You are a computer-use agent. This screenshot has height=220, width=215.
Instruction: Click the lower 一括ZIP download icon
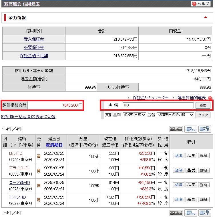(x=205, y=213)
